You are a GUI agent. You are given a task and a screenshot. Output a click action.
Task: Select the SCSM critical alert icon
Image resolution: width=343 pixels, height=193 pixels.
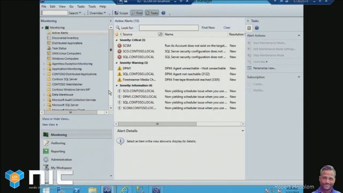tap(120, 46)
